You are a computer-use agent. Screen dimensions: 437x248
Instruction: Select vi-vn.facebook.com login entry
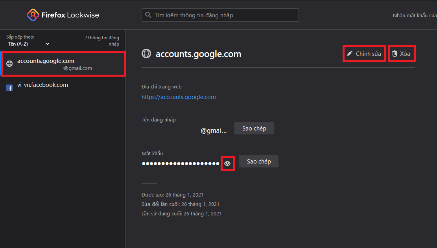[63, 88]
